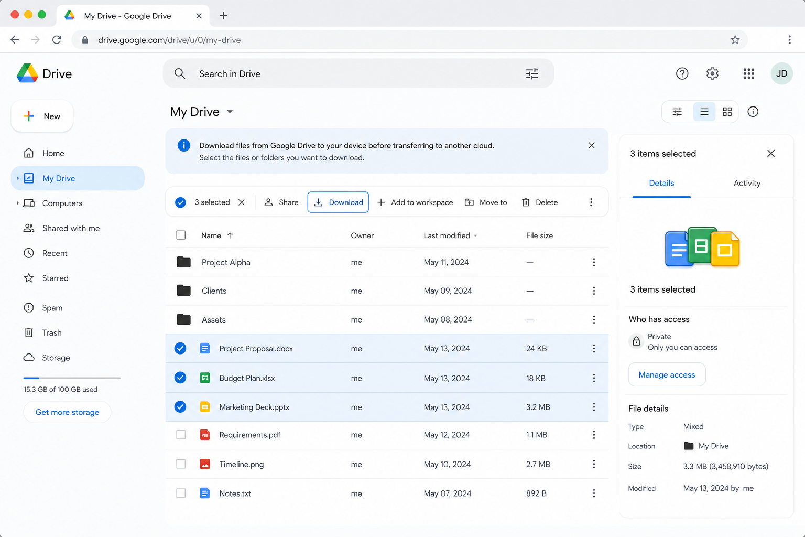Click the New button
This screenshot has height=537, width=805.
point(42,116)
